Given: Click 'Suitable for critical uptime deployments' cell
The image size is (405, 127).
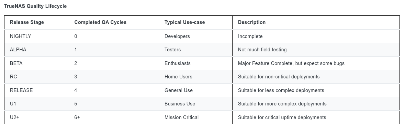Looking at the screenshot, I should 282,117.
